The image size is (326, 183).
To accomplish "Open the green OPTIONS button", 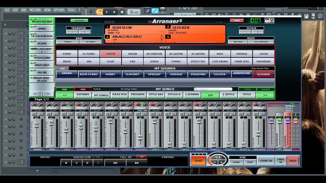I will tap(79, 21).
